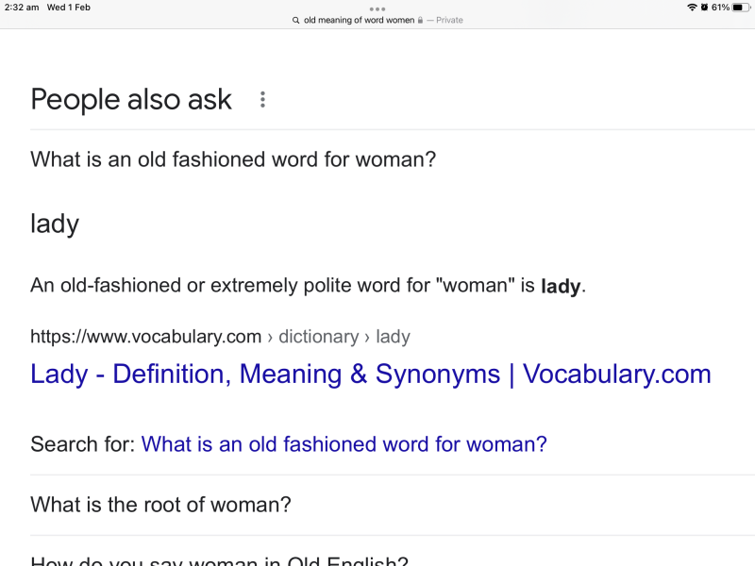
Task: Open the three-dot menu beside People also ask
Action: click(x=262, y=100)
